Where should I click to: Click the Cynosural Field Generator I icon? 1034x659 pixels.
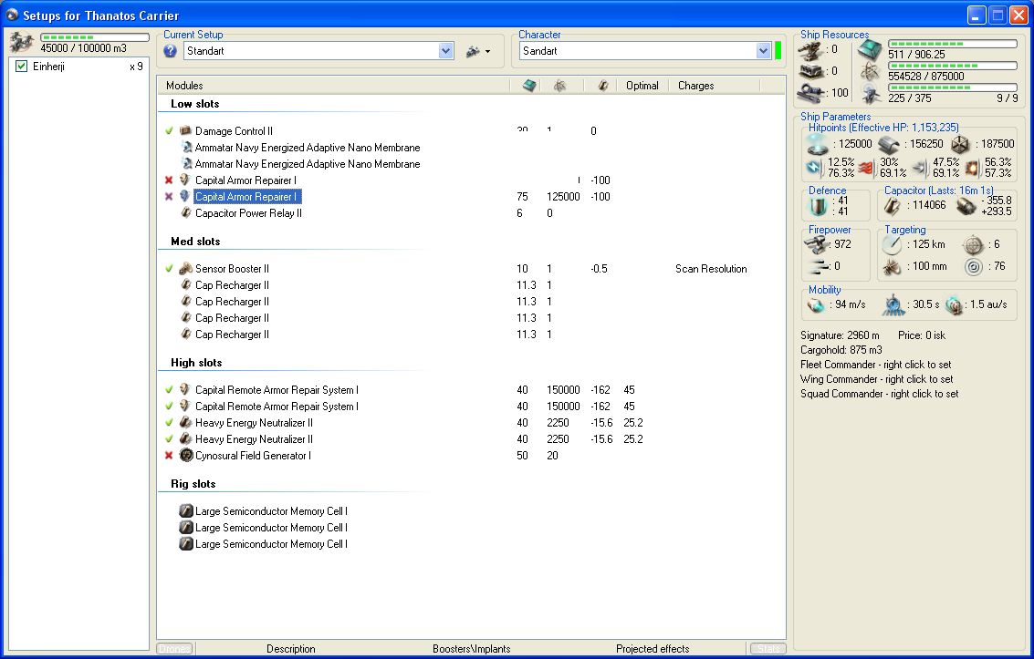coord(186,455)
